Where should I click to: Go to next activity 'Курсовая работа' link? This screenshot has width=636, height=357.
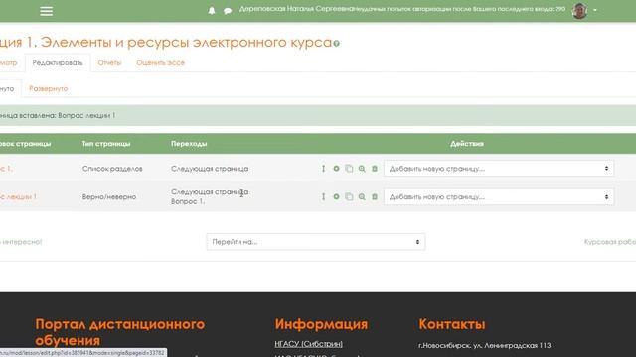(x=610, y=242)
